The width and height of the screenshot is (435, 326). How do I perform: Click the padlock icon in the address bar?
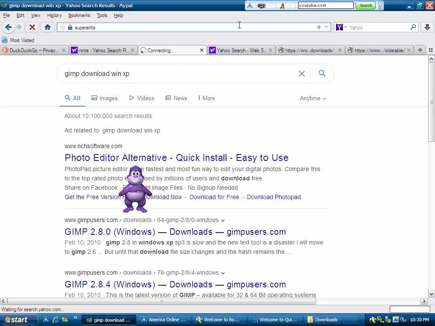click(x=70, y=27)
